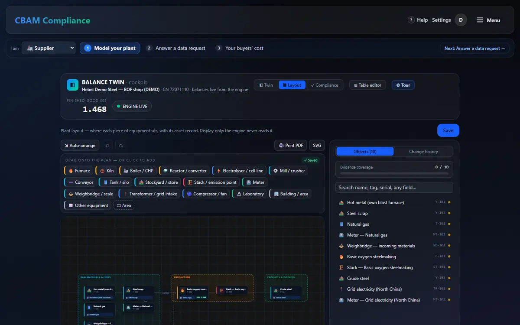Image resolution: width=520 pixels, height=325 pixels.
Task: Go to step 3 Your buyers' cost
Action: click(239, 48)
